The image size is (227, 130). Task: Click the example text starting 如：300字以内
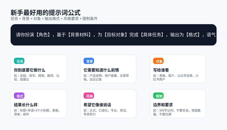coord(176,112)
